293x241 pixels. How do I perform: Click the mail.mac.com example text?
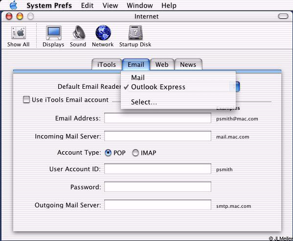[x=233, y=137]
